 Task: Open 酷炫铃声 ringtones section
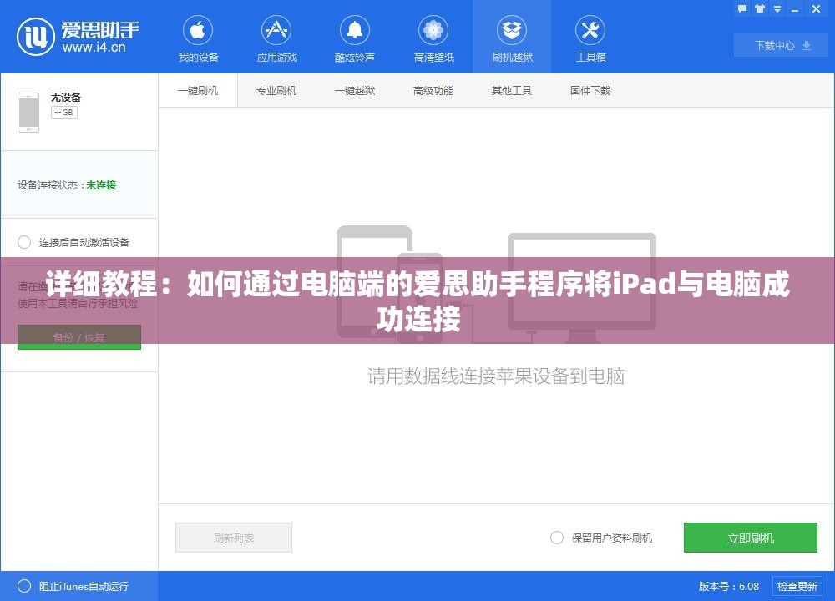pyautogui.click(x=355, y=39)
